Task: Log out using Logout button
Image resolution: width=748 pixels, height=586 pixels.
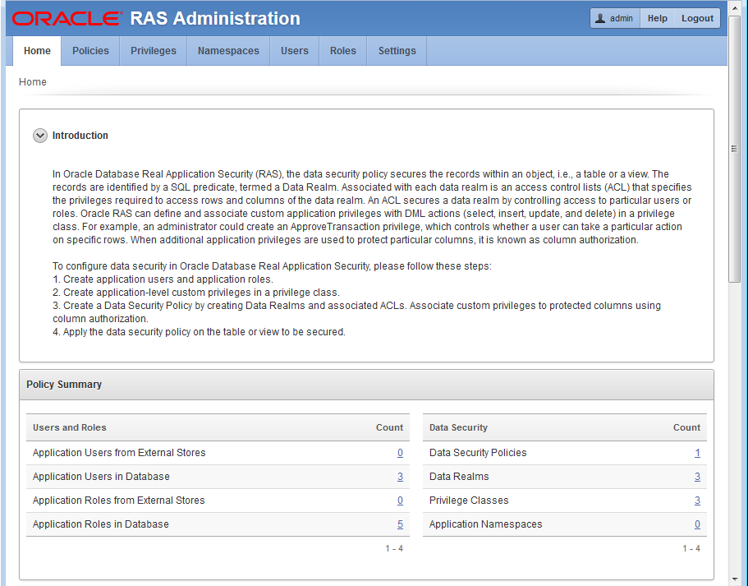Action: pos(697,18)
